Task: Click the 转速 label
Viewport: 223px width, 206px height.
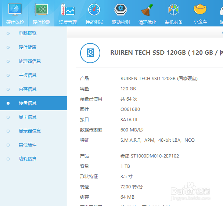Action: 84,187
